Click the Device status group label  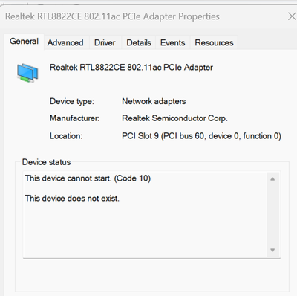click(46, 162)
